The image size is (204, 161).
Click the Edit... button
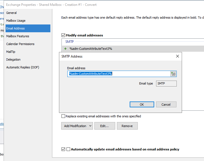click(105, 126)
